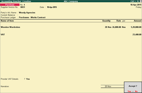The height and width of the screenshot is (93, 142).
Task: Click the item amount 5,20,000.00
Action: tap(136, 27)
